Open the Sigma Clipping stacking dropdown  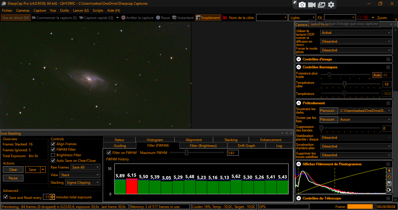(82, 182)
